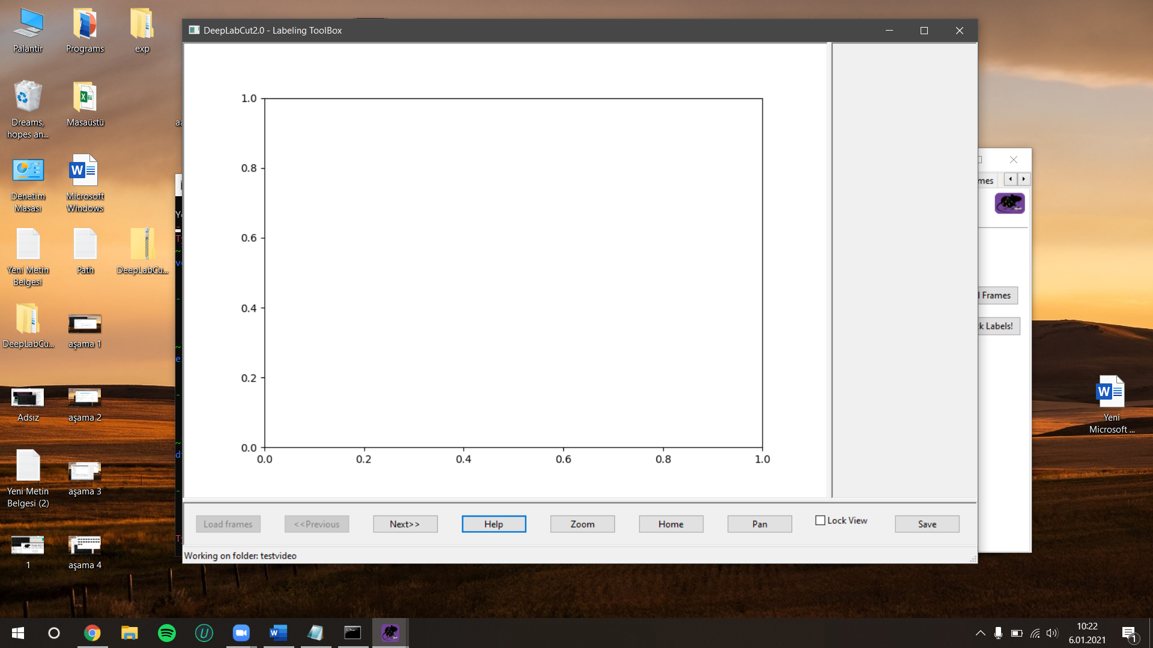This screenshot has width=1153, height=648.
Task: Click the Wi-Fi icon in the system tray
Action: coord(1035,633)
